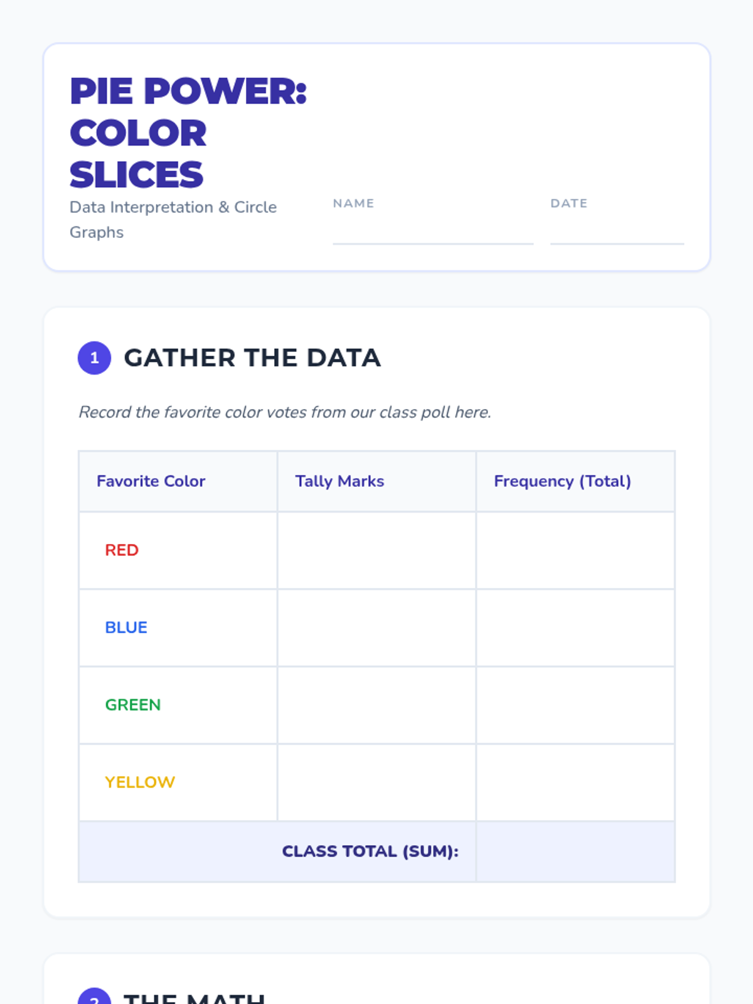The width and height of the screenshot is (753, 1004).
Task: Select the RED tally marks cell
Action: coord(376,550)
